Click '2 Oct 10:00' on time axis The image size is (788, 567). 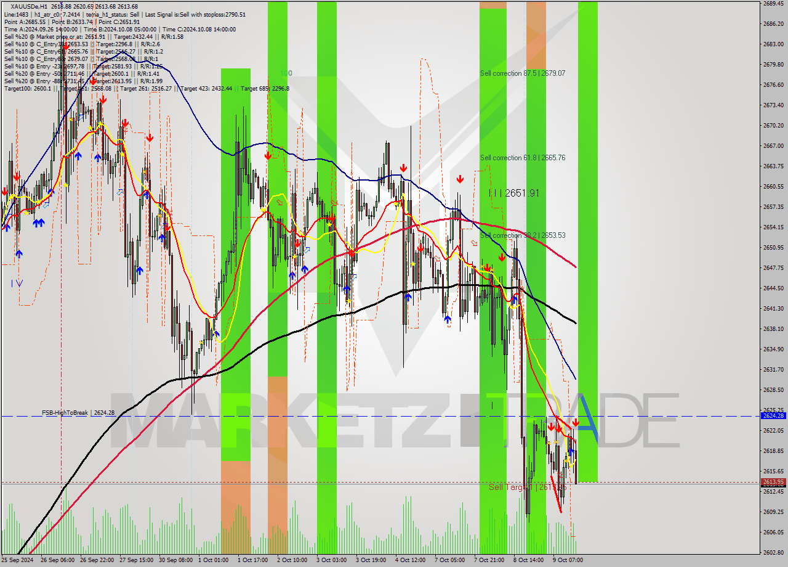tap(292, 560)
